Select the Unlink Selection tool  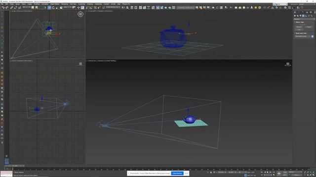(x=15, y=8)
